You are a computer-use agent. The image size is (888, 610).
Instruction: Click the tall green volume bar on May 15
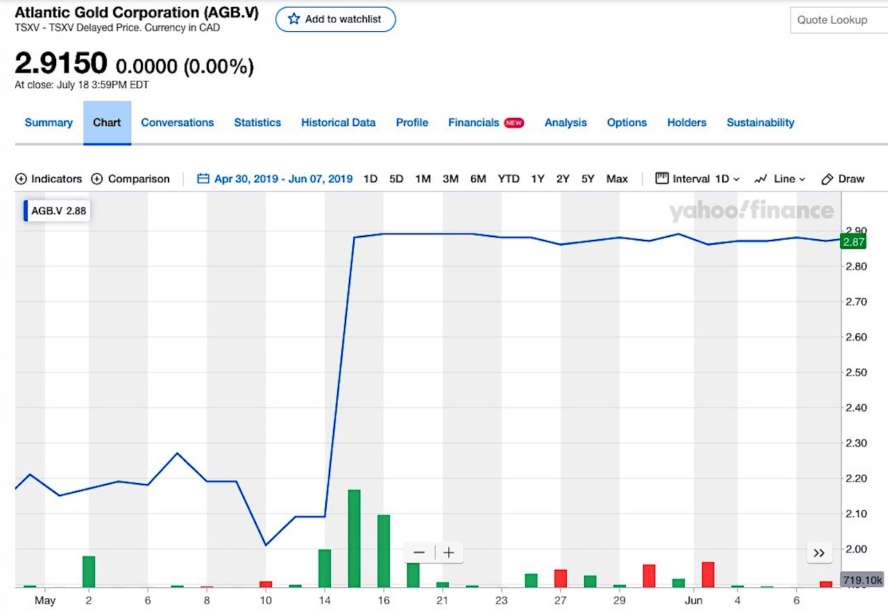tap(354, 539)
